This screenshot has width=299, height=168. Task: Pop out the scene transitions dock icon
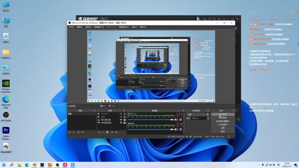(x=208, y=111)
